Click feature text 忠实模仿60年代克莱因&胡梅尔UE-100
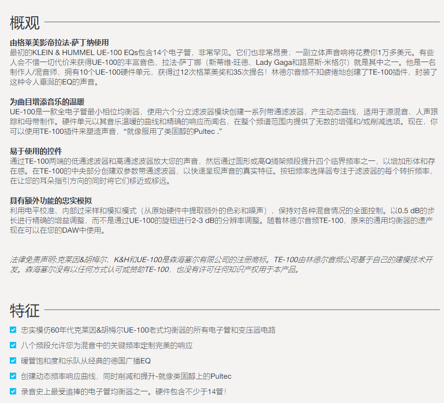This screenshot has height=403, width=444. [x=148, y=330]
